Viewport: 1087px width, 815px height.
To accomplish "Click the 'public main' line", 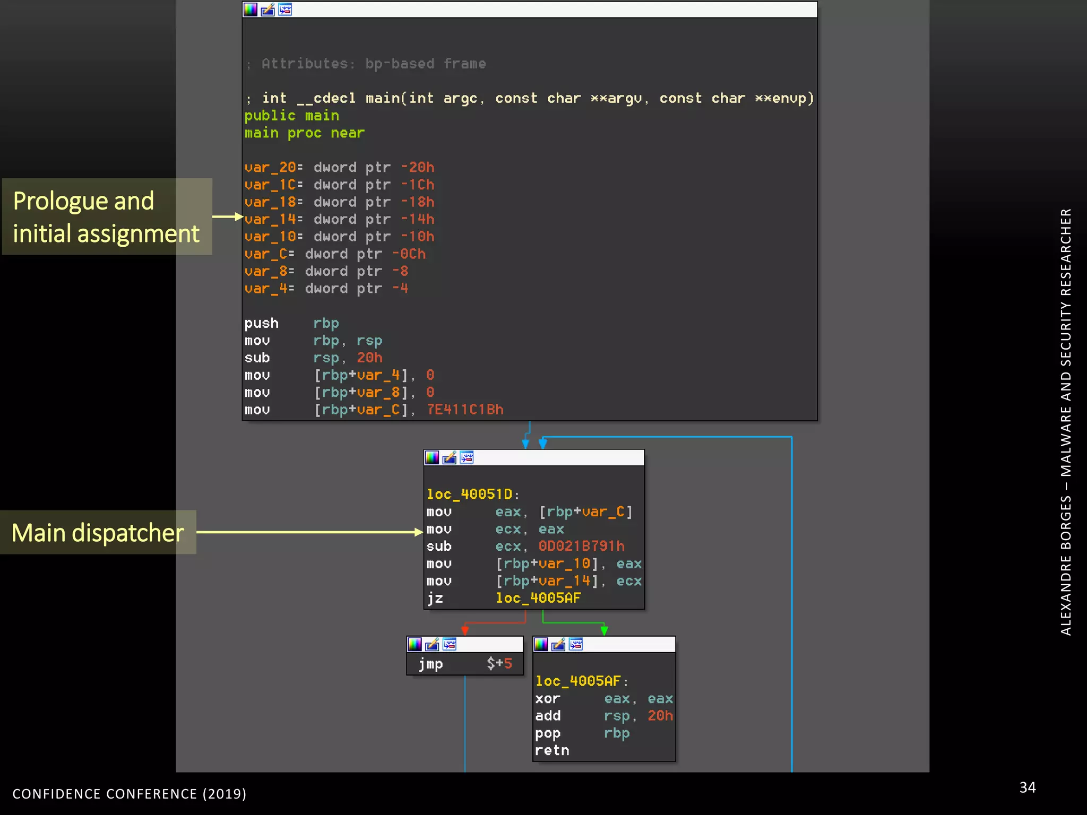I will (x=292, y=116).
